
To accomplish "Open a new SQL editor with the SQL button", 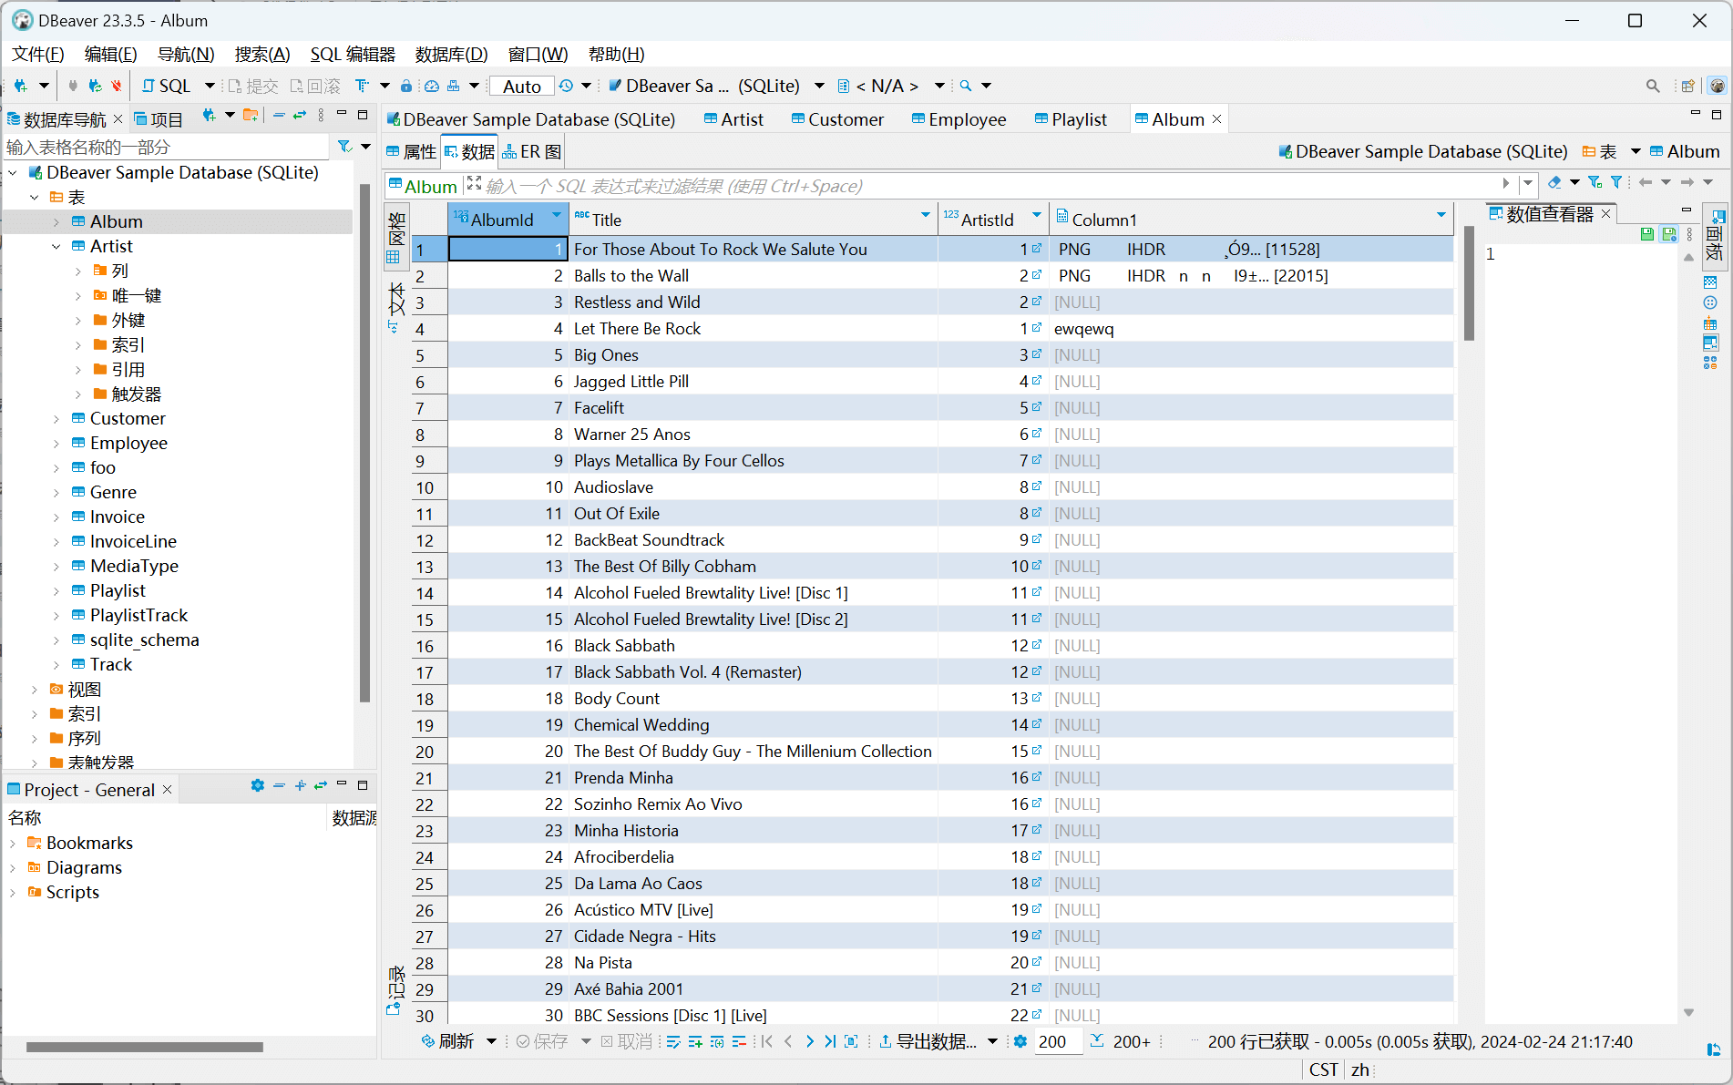I will pos(166,86).
